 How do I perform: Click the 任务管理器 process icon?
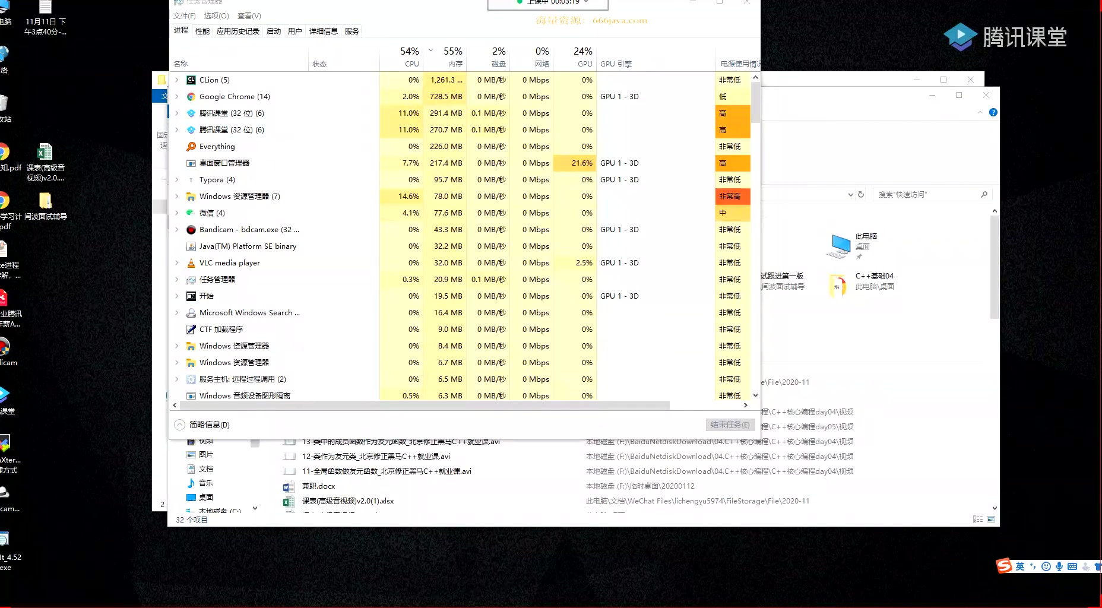(191, 280)
